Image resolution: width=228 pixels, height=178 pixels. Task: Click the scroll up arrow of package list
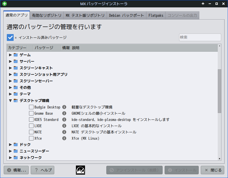(x=219, y=46)
